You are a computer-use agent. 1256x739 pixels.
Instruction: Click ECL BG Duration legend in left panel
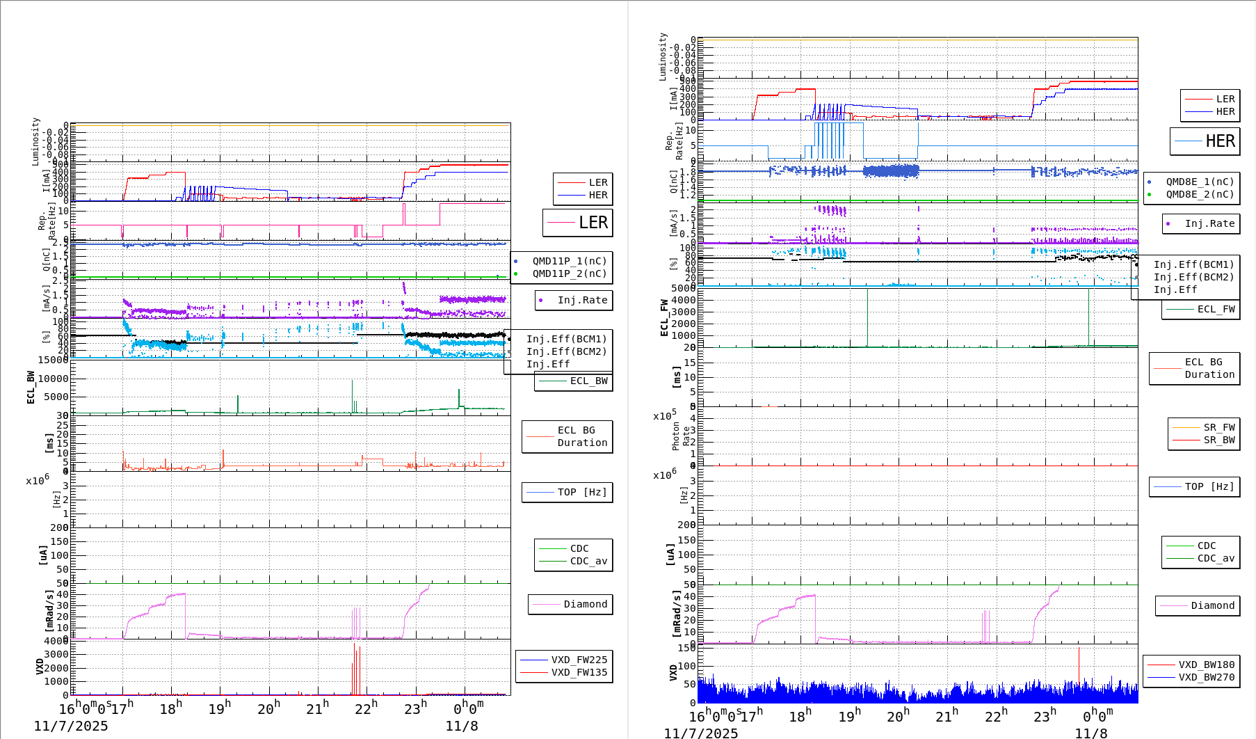[567, 436]
